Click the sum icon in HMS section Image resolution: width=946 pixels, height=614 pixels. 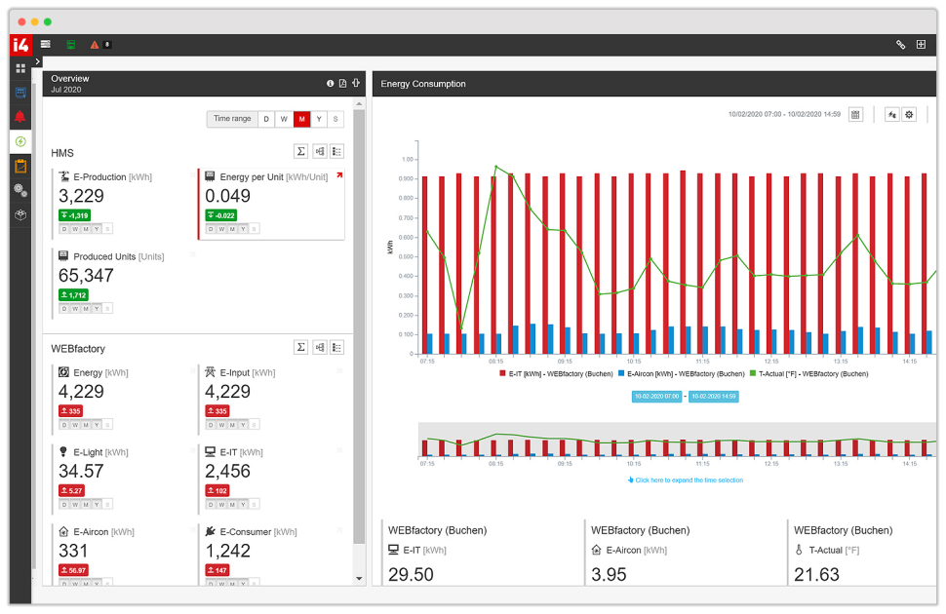300,151
